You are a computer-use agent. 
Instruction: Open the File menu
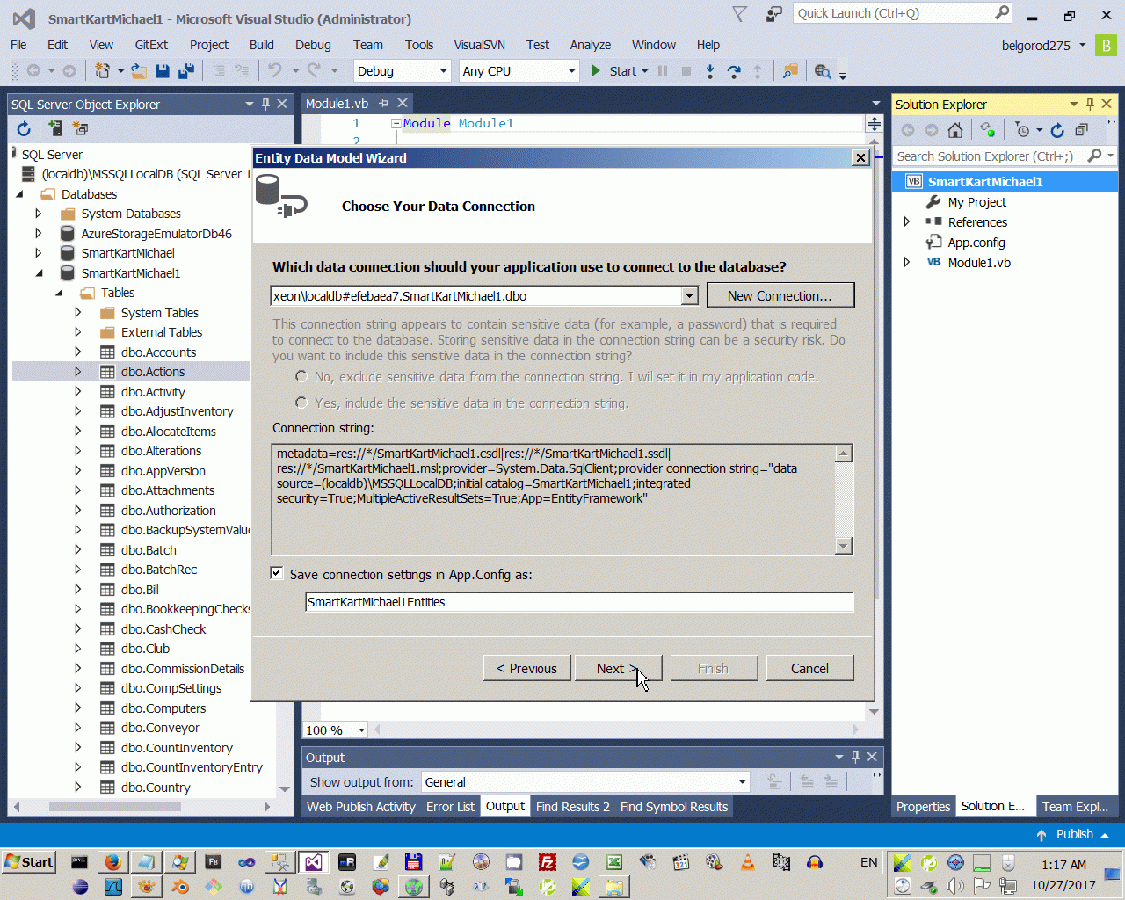[x=18, y=45]
